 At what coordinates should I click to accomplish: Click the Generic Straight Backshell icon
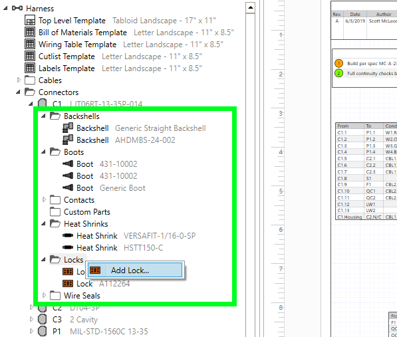pyautogui.click(x=68, y=128)
